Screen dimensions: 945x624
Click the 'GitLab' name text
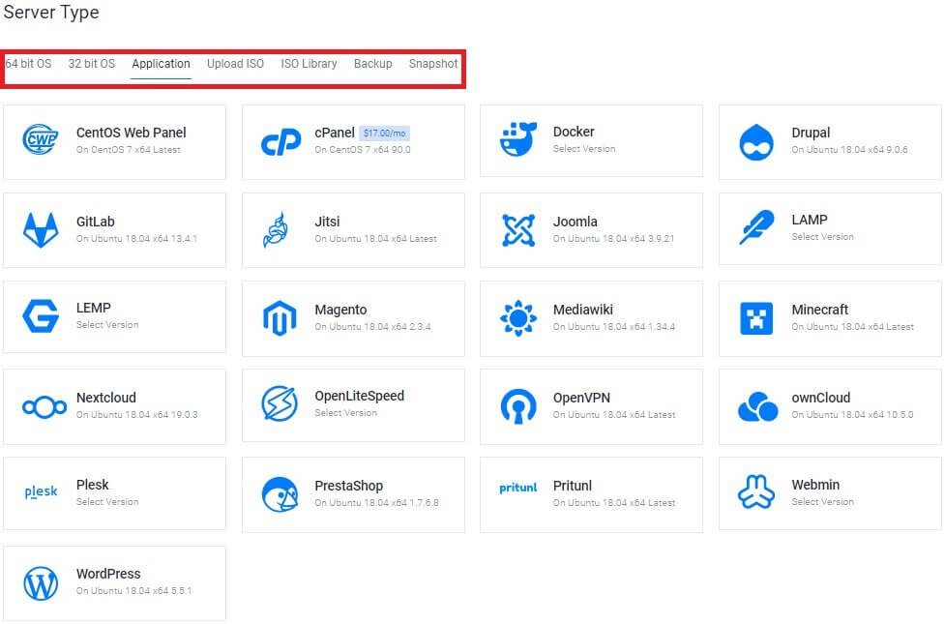(x=95, y=222)
